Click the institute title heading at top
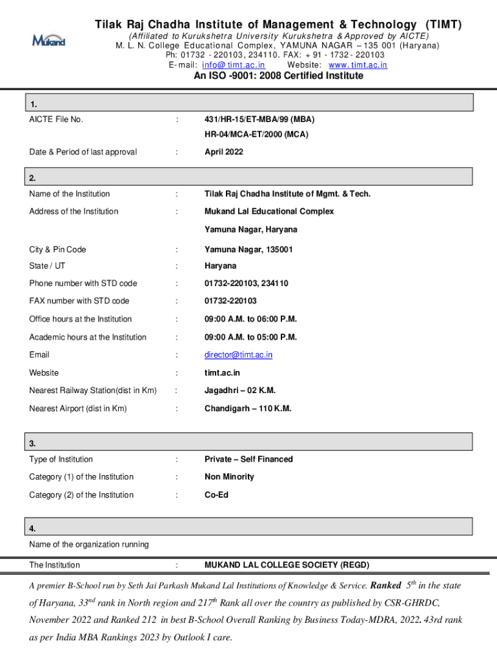 tap(278, 25)
